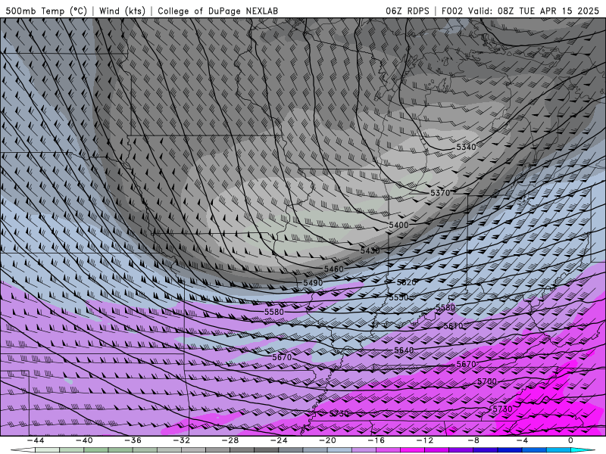Select the -28 color scale label
The height and width of the screenshot is (454, 606).
pyautogui.click(x=230, y=440)
